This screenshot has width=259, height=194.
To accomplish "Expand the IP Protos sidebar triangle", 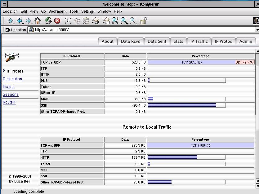I will (4, 71).
